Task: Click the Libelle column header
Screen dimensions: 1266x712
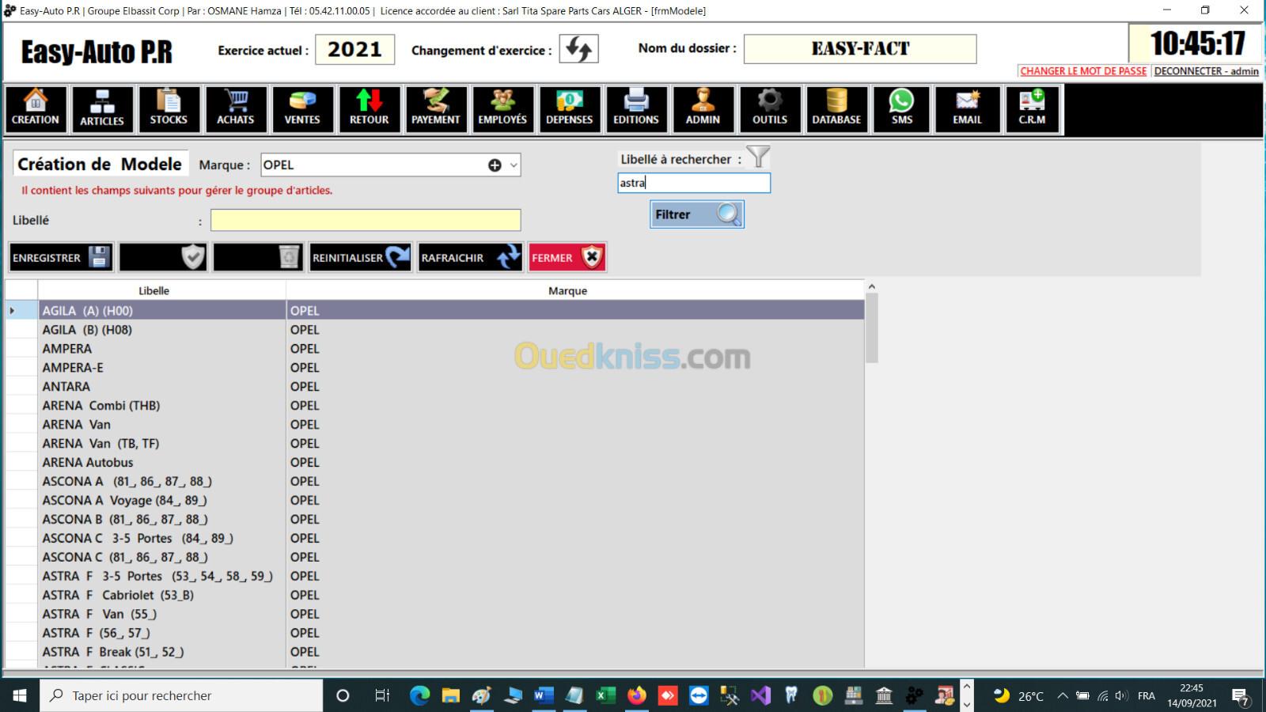Action: tap(154, 290)
